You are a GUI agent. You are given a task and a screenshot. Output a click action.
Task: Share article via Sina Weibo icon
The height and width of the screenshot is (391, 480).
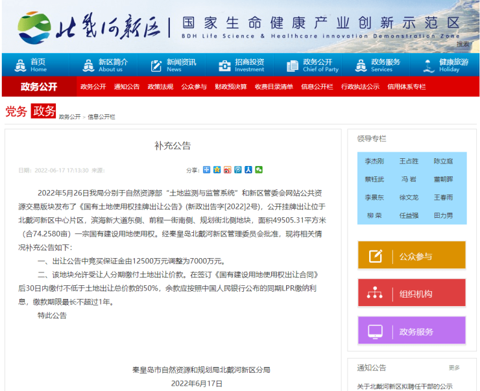pyautogui.click(x=227, y=170)
